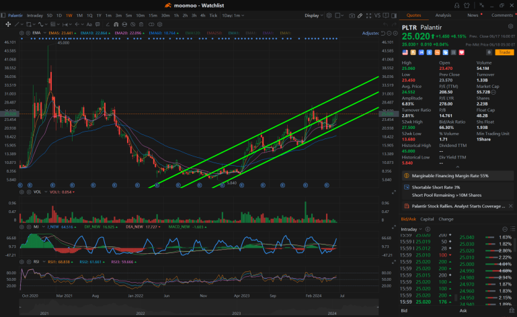The height and width of the screenshot is (317, 517).
Task: Expand the RSI indicator dropdown arrow
Action: 44,262
